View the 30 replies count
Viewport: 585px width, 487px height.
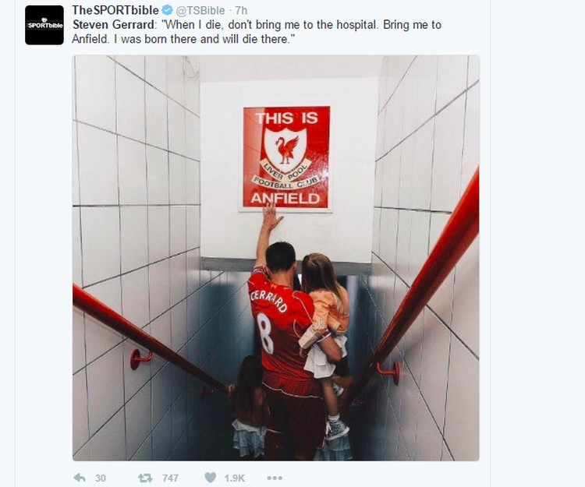pos(101,478)
